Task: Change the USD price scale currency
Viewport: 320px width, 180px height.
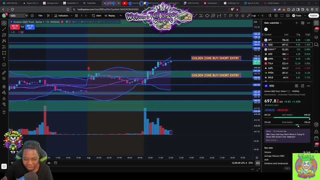Action: point(256,22)
